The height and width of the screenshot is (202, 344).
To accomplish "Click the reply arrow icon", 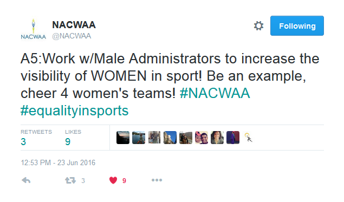I will click(x=26, y=180).
